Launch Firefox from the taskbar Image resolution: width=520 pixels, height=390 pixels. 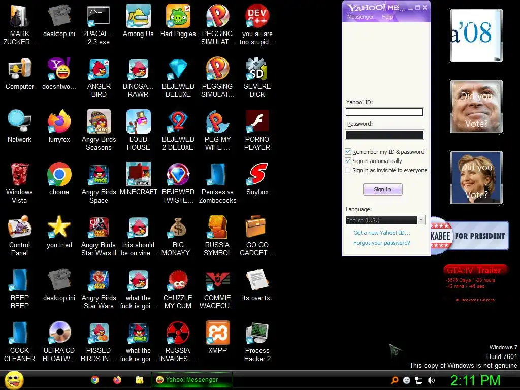pos(117,380)
